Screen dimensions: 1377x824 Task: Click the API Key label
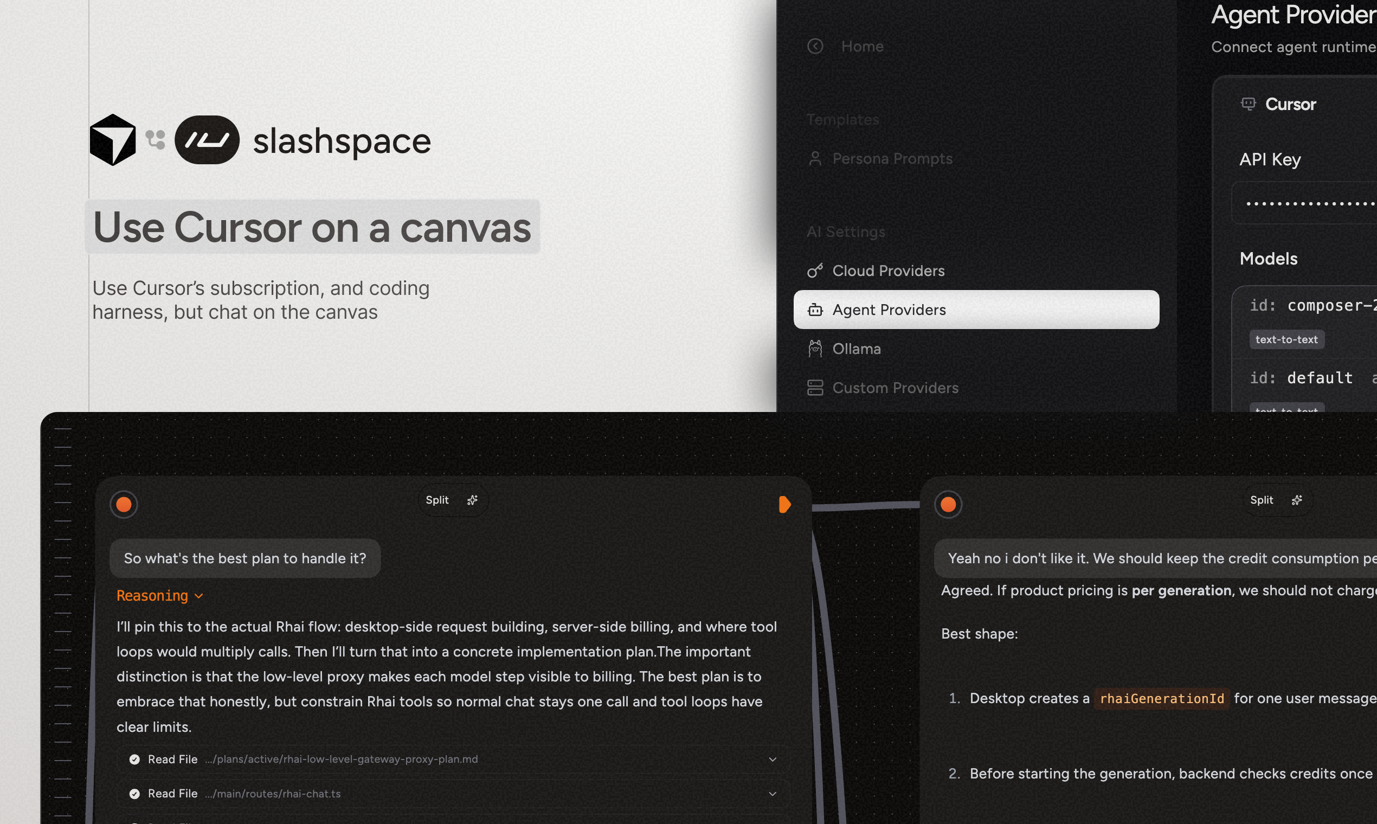click(1270, 159)
